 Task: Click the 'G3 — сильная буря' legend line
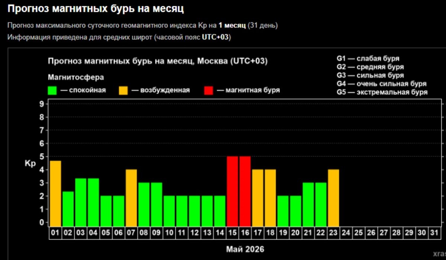pos(370,76)
